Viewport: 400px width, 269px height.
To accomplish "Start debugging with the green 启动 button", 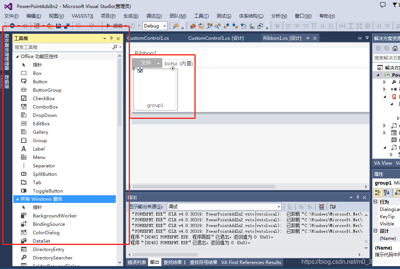I will 115,26.
